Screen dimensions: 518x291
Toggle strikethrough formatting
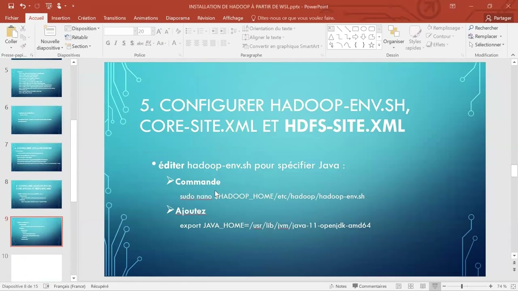(140, 43)
